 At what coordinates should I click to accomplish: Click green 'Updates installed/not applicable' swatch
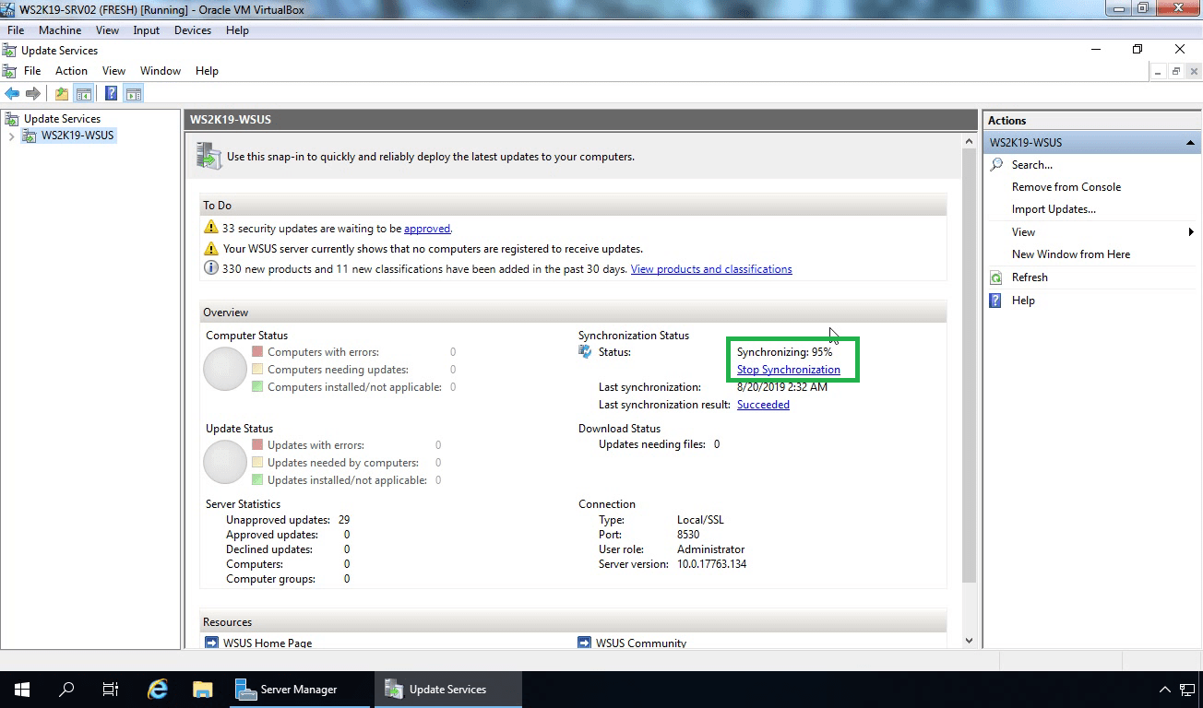(x=257, y=480)
